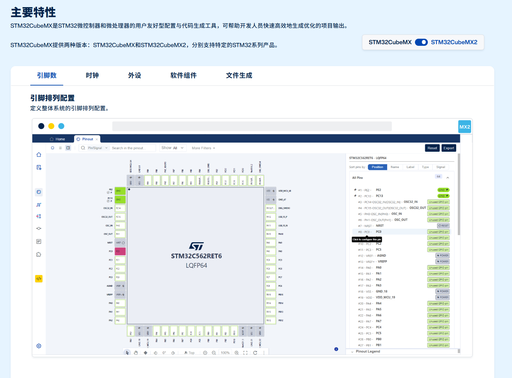
Task: Open the Home sidebar icon in CubeMX2
Action: (x=39, y=154)
